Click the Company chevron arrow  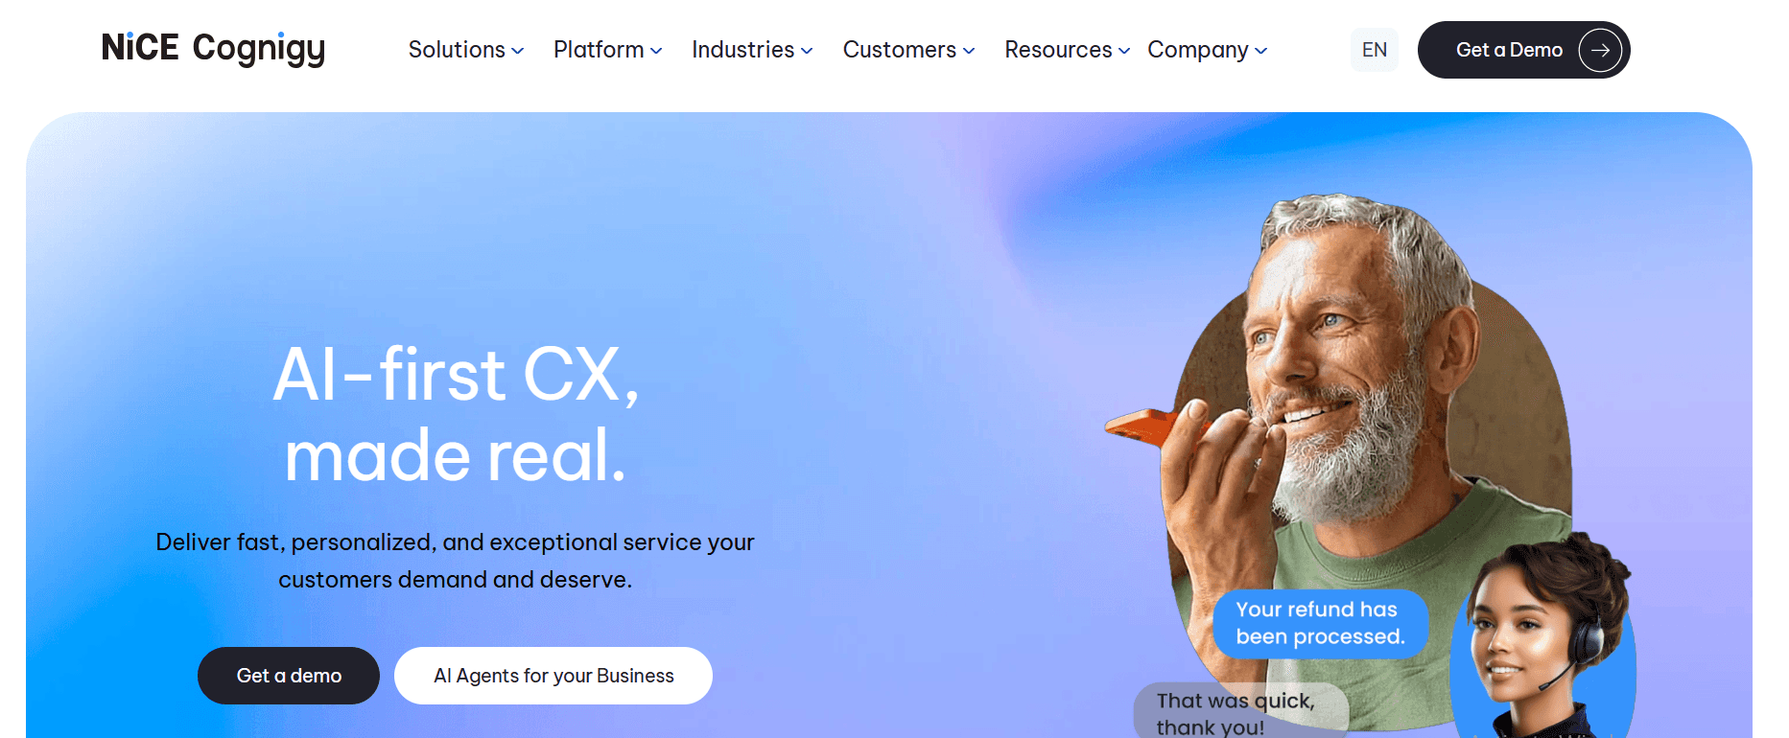point(1260,51)
